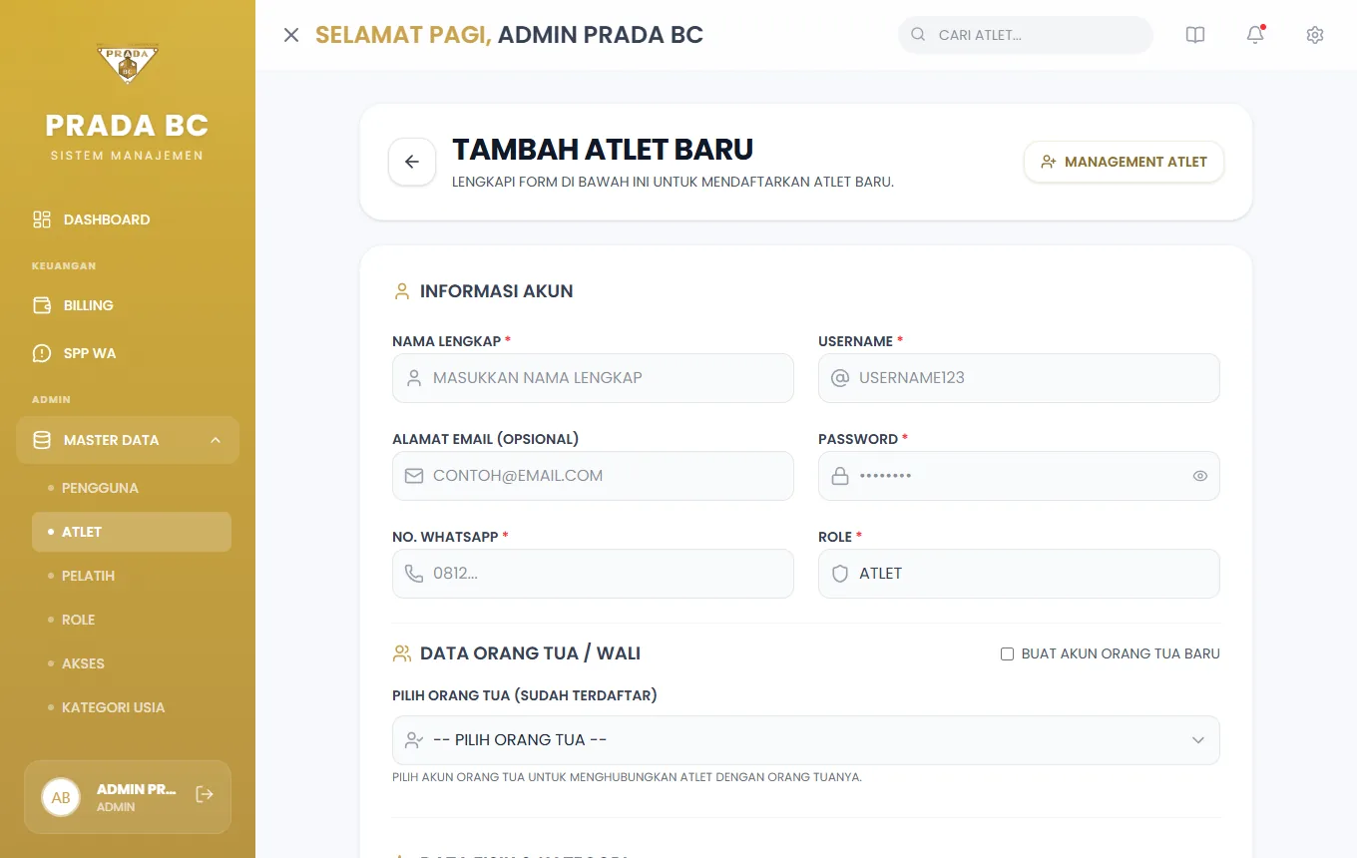Select Role submenu item
Screen dimensions: 1357x858
(x=132, y=620)
